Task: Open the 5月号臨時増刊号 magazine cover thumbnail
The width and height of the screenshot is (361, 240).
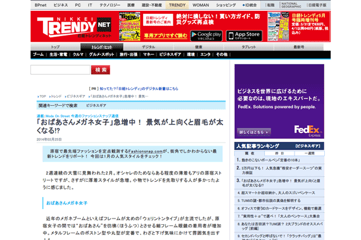Action: 278,26
